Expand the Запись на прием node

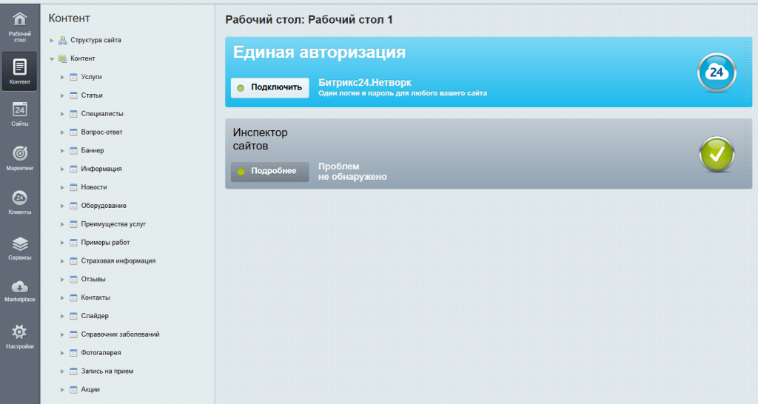coord(62,371)
